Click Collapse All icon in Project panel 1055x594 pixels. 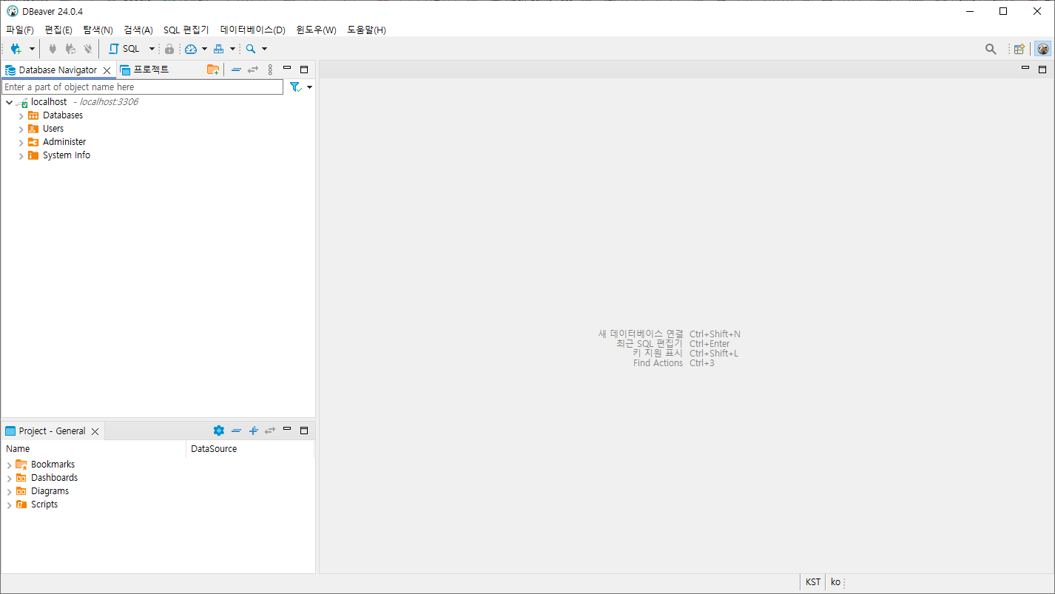[236, 431]
